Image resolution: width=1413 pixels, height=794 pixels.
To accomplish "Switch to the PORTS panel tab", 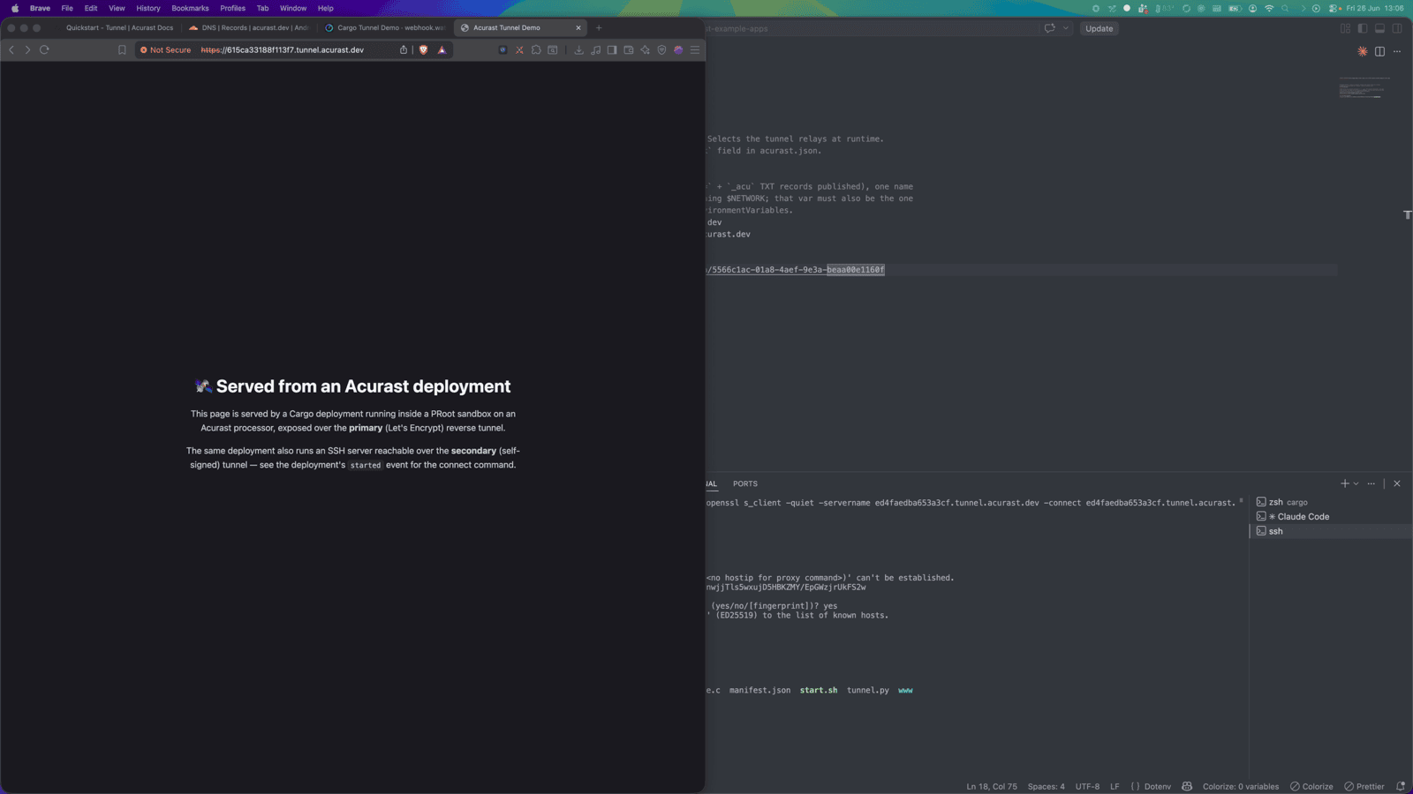I will pos(745,483).
